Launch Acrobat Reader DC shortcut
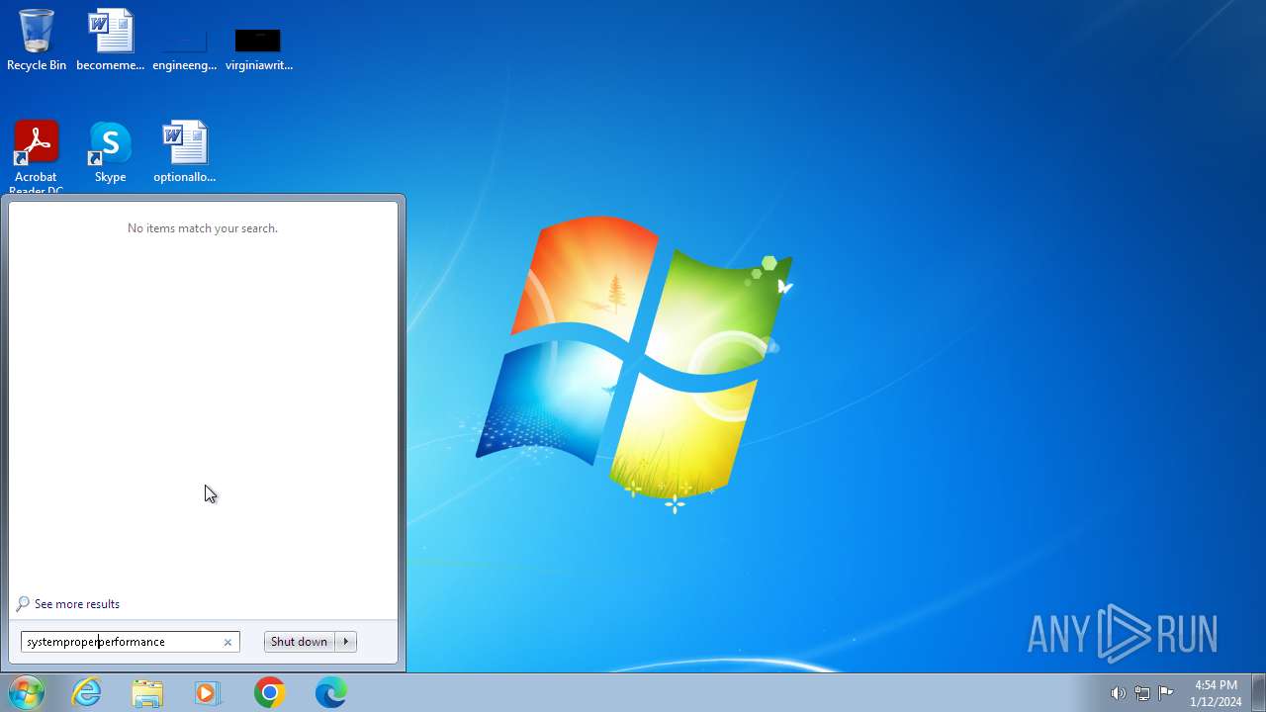1266x712 pixels. click(x=37, y=156)
